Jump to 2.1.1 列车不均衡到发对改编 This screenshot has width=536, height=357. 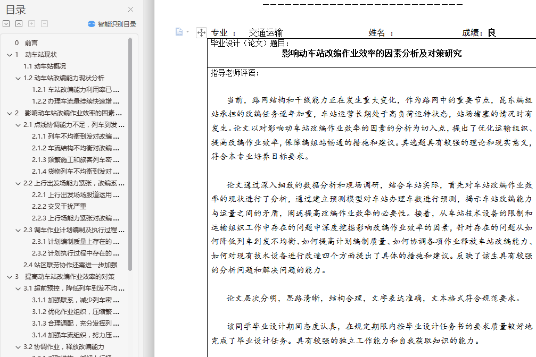(76, 136)
